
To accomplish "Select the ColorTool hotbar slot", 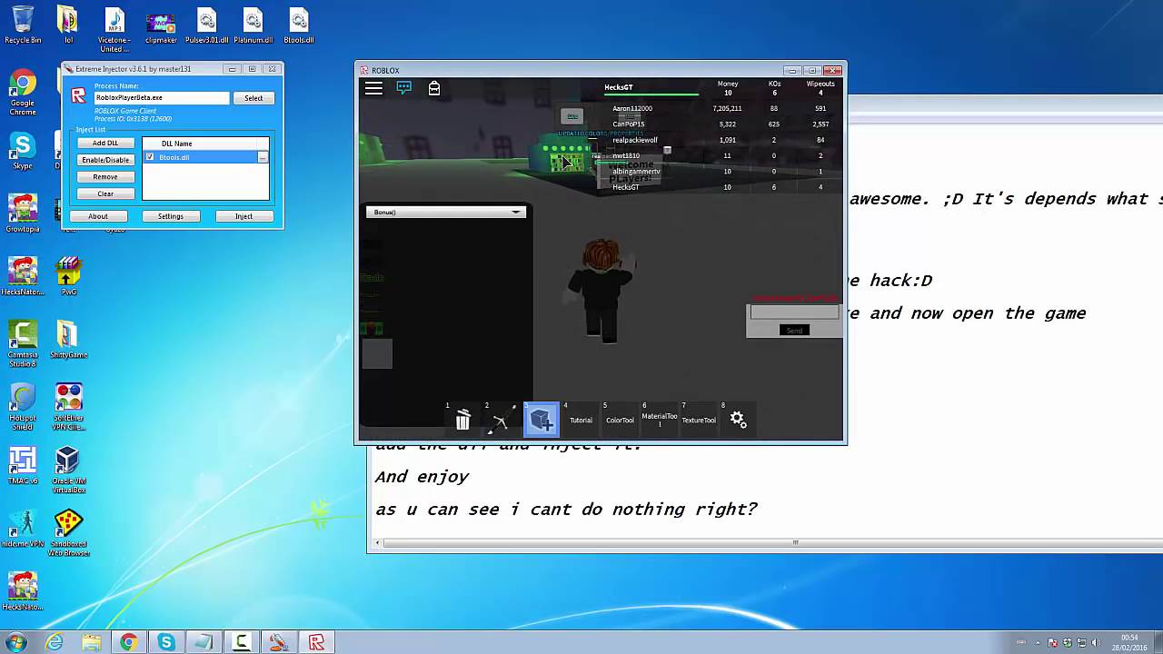I will (620, 420).
